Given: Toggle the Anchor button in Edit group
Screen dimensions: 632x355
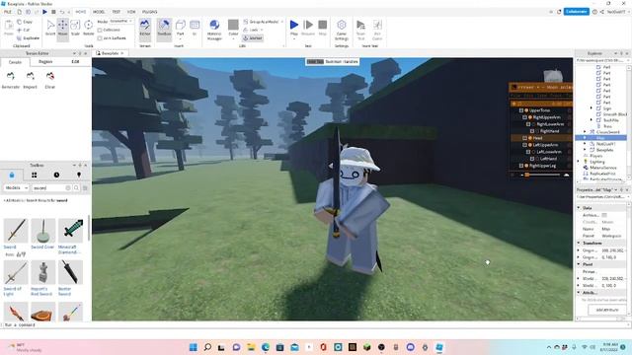Looking at the screenshot, I should (x=253, y=37).
